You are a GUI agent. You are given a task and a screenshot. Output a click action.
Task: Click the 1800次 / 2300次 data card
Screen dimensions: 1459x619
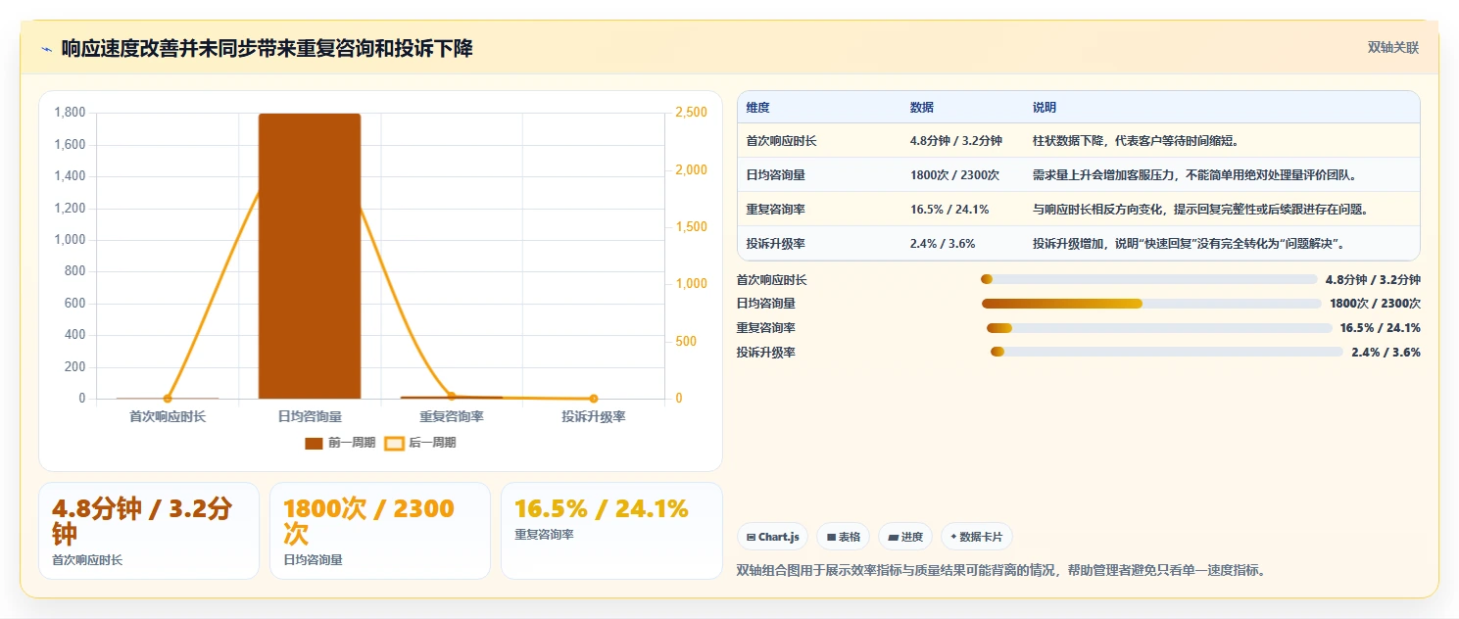(380, 531)
